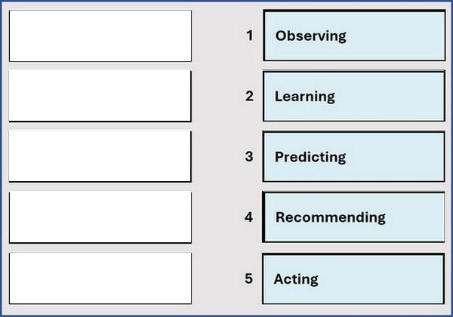Select the number 5 label
Viewport: 453px width, 317px height.
249,279
